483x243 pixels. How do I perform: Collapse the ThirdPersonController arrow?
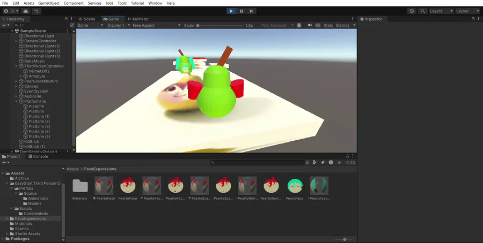coord(17,66)
